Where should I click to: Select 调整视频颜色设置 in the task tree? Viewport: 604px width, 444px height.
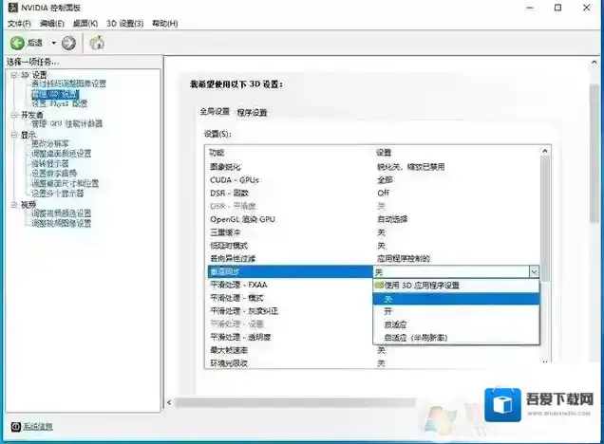[61, 213]
